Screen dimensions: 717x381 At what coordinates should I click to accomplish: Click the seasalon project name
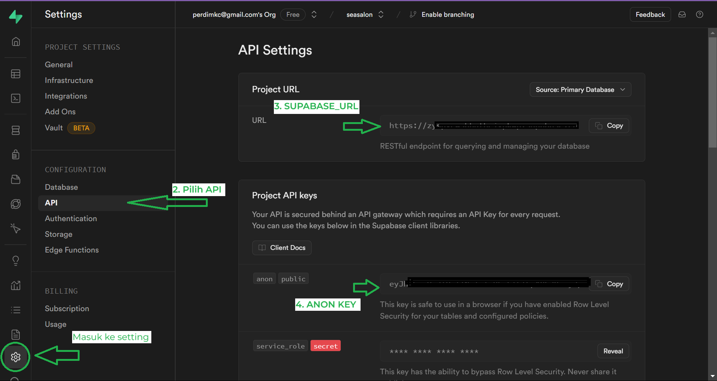click(x=359, y=15)
